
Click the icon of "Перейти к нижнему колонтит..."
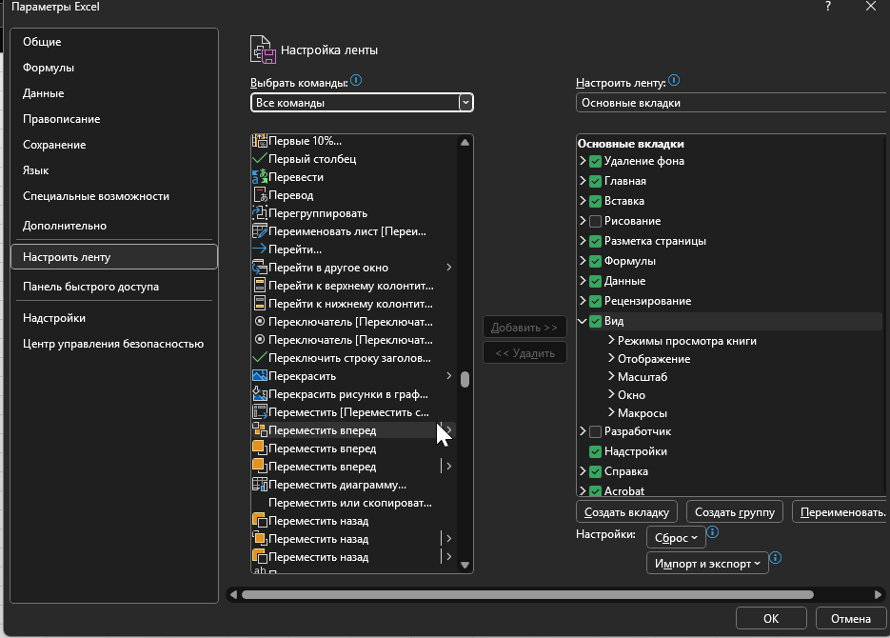[x=260, y=304]
